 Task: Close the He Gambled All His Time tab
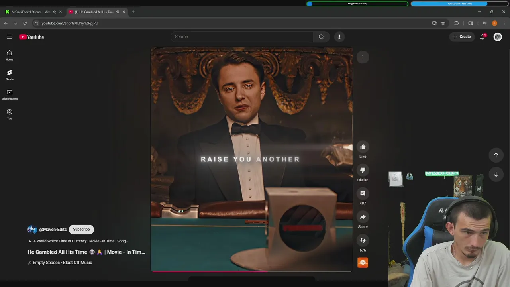point(124,12)
